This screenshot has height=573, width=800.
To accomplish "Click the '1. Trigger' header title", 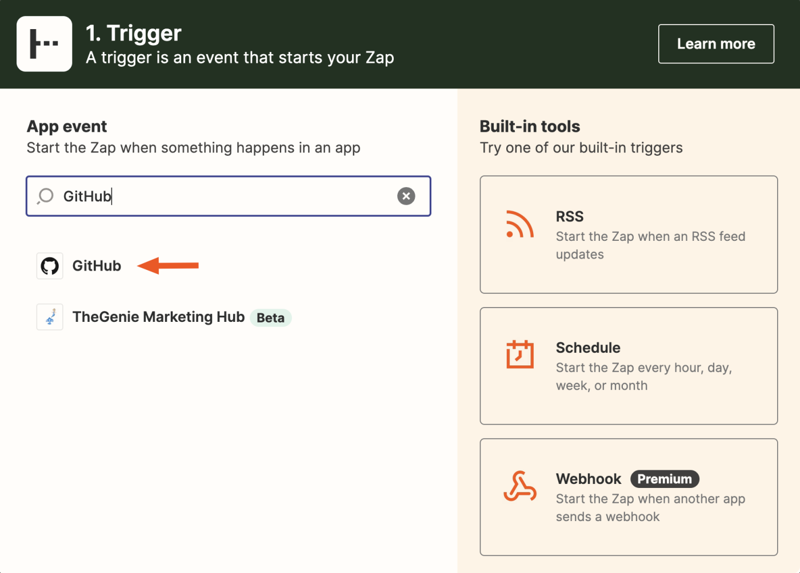I will 134,33.
